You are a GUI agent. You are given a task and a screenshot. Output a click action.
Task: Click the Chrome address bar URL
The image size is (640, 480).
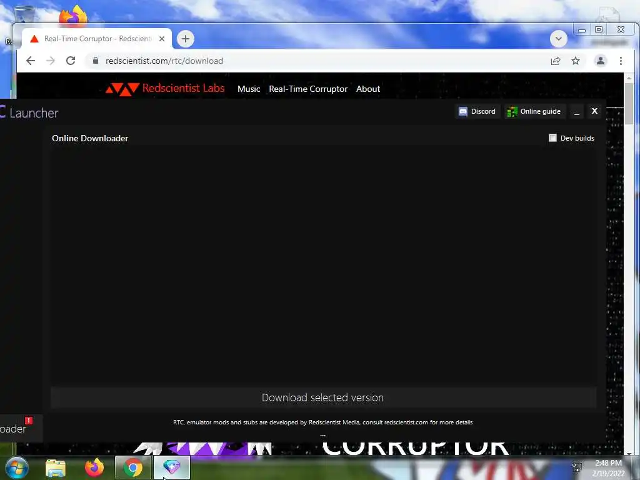pyautogui.click(x=164, y=61)
